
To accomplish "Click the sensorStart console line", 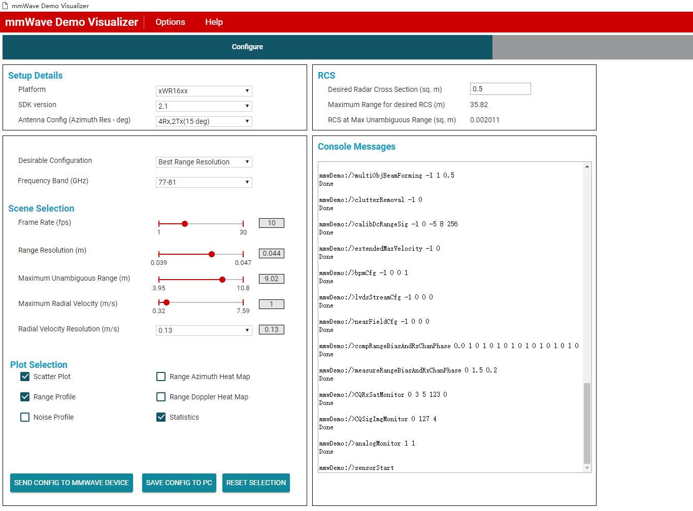I will coord(356,468).
